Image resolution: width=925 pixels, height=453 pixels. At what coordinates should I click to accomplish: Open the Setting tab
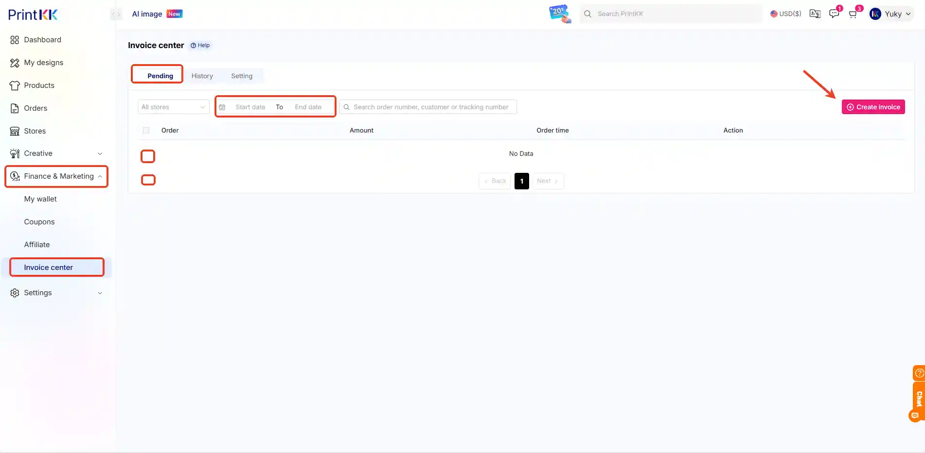click(x=242, y=76)
